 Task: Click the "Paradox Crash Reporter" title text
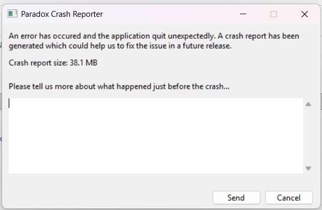62,14
